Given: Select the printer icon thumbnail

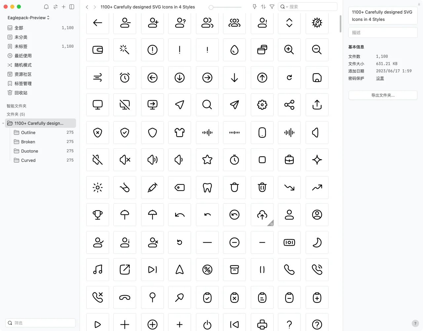Looking at the screenshot, I should pos(262,322).
